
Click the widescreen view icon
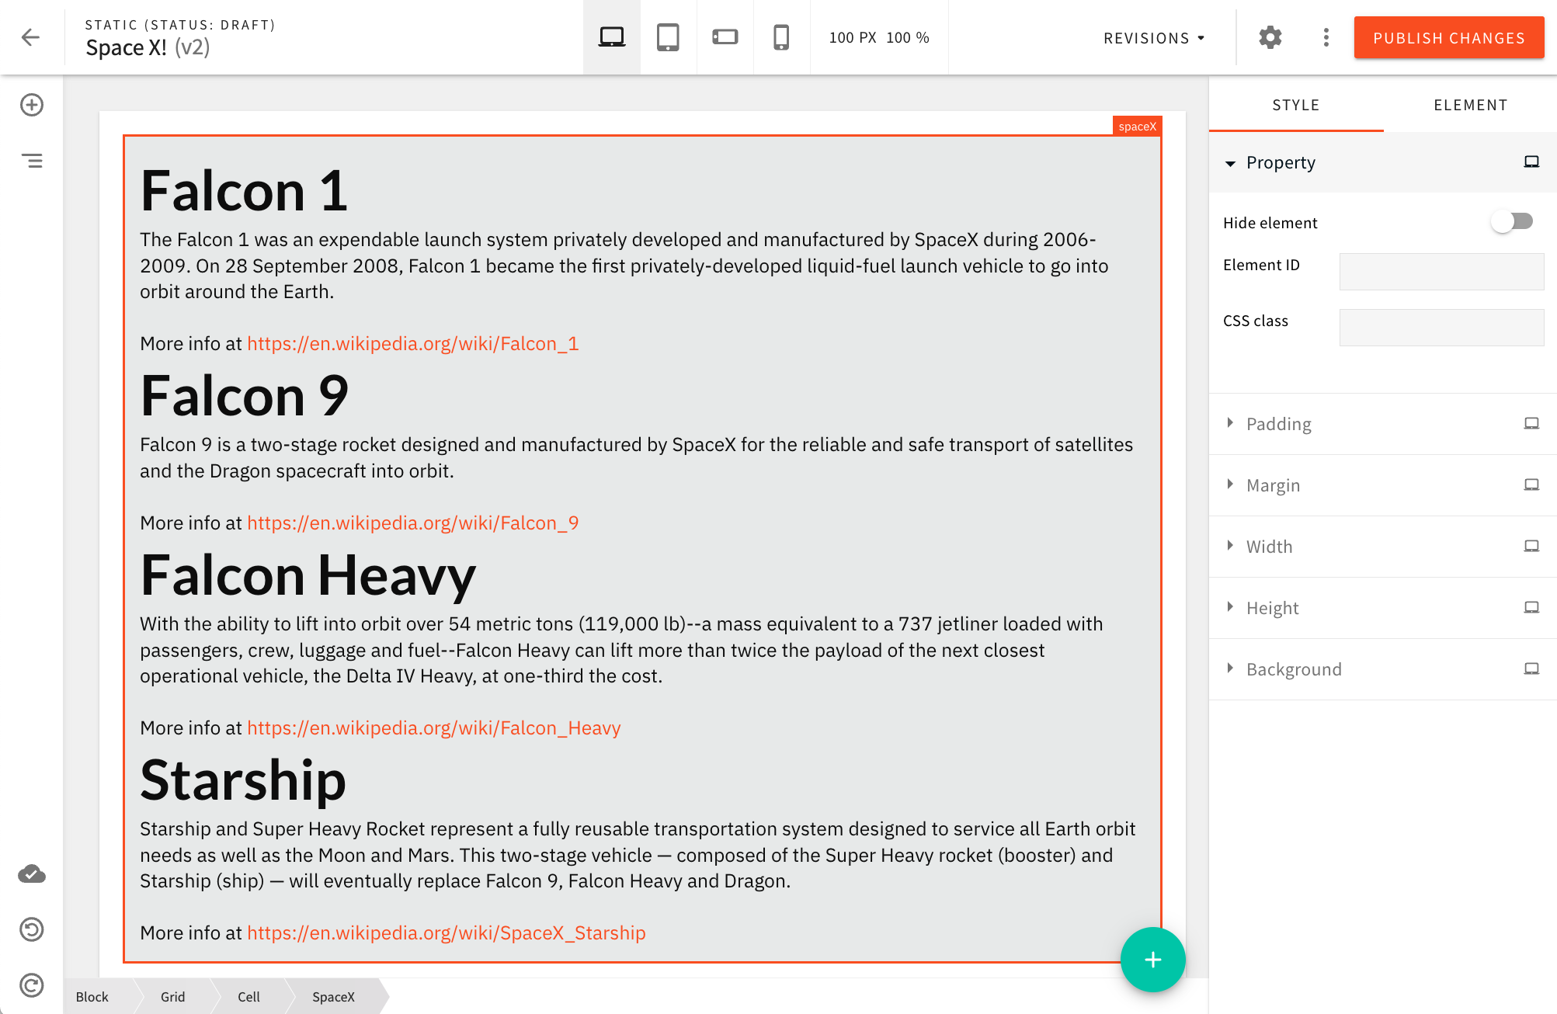(725, 36)
